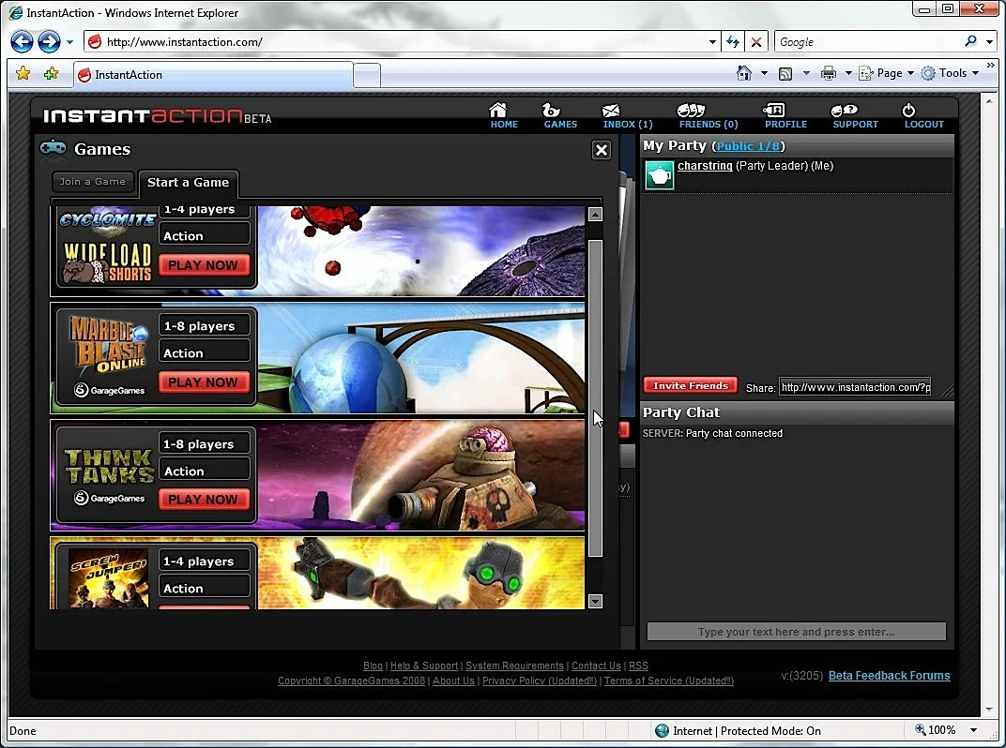
Task: Click the games list scrollbar thumb
Action: [x=595, y=398]
